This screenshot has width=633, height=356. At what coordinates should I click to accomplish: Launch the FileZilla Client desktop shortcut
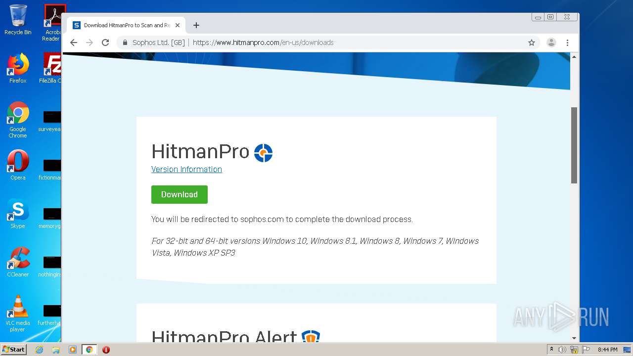click(x=51, y=68)
